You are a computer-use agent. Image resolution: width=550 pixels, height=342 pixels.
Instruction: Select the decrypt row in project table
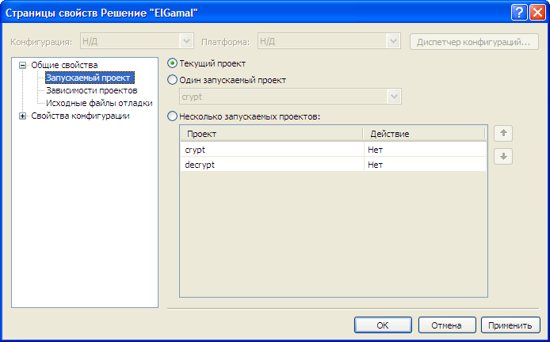333,165
